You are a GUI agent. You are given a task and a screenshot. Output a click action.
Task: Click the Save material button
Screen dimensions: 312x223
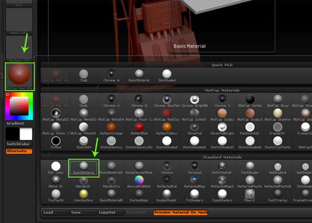pos(83,212)
